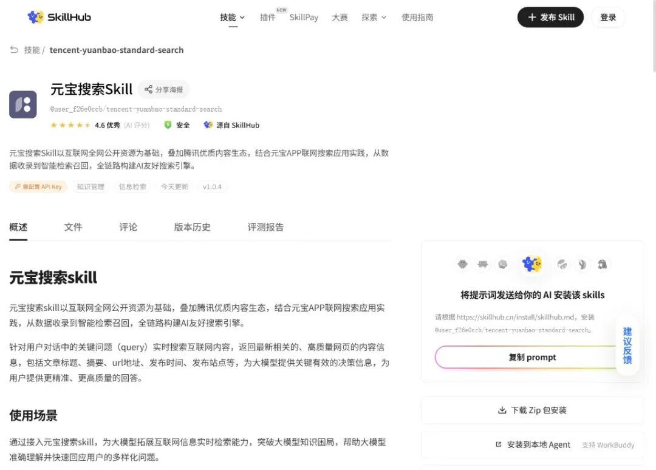Select the colored SkillHub agent icon

click(531, 264)
